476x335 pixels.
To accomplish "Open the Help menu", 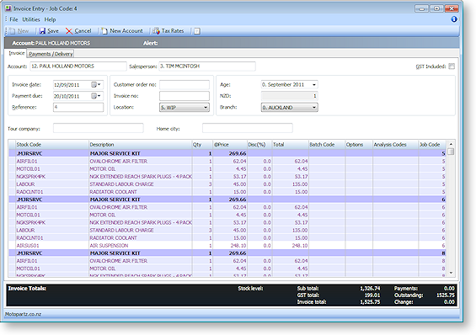I will coord(50,19).
